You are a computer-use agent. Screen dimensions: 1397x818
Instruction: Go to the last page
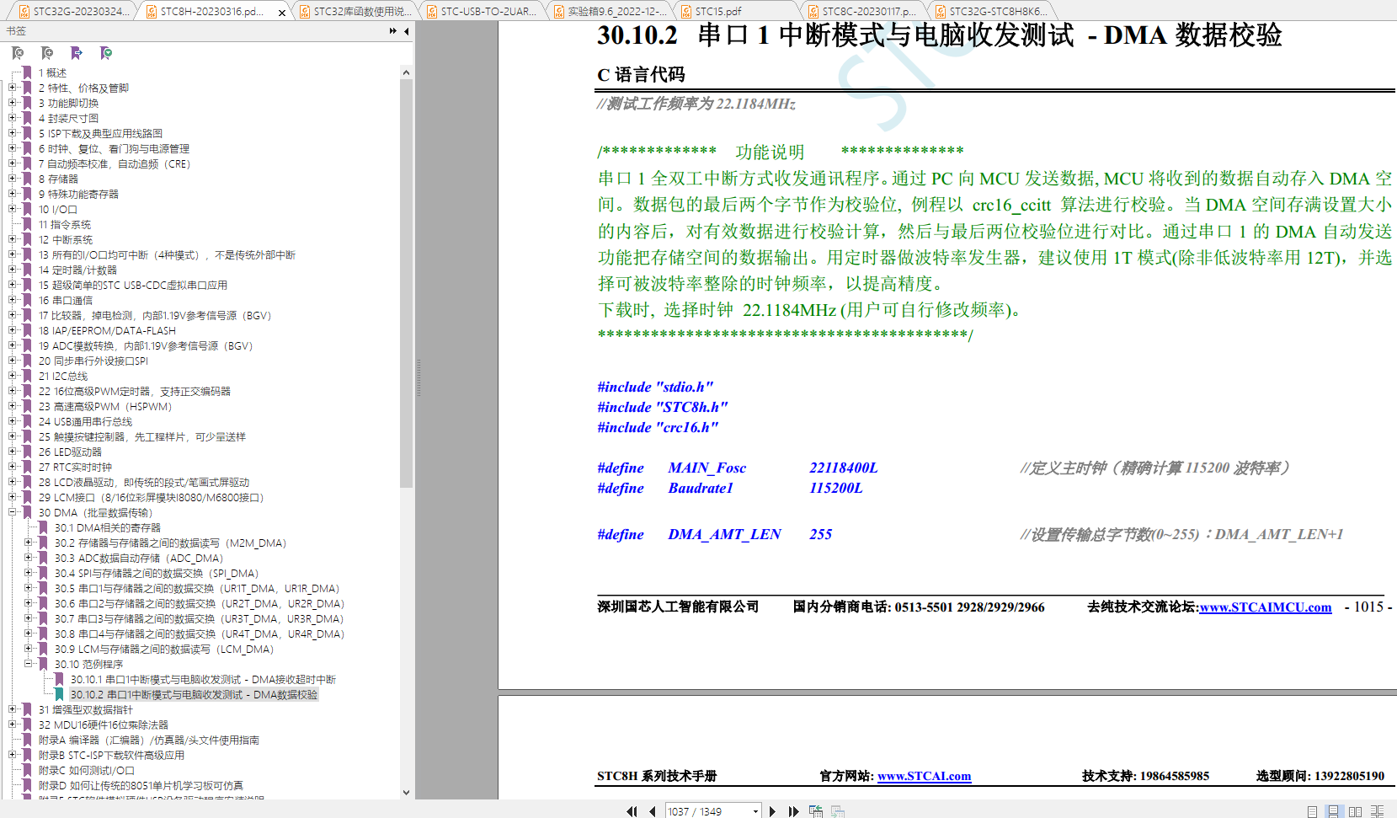793,811
